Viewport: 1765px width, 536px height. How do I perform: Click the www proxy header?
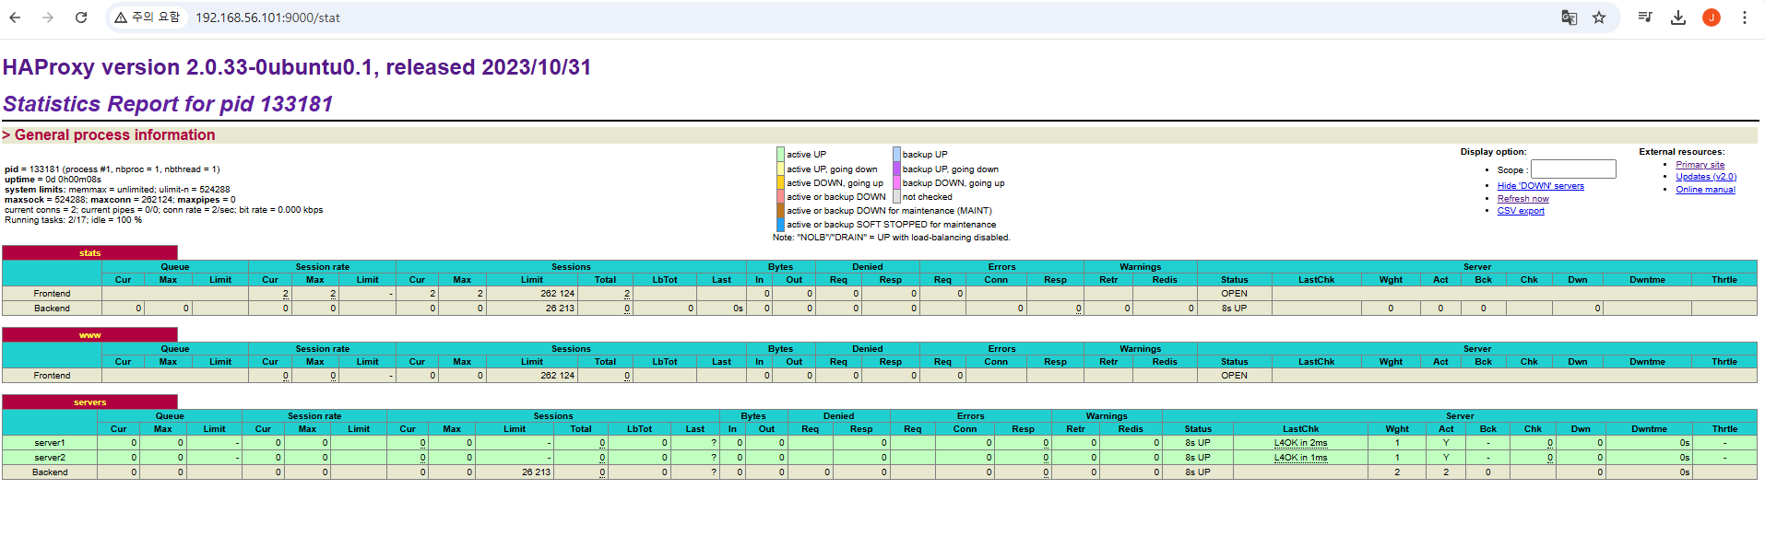coord(89,334)
